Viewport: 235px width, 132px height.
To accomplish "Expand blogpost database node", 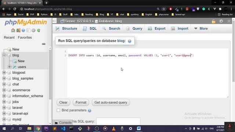I will tap(4, 73).
